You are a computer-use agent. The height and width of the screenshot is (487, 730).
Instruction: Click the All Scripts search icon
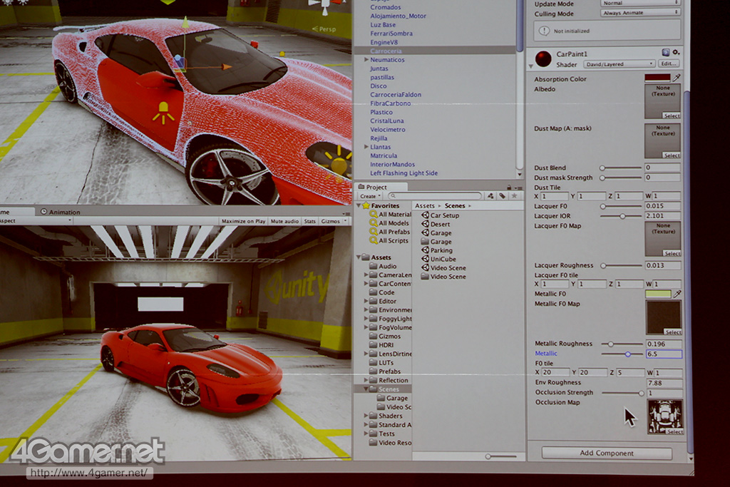pos(374,240)
